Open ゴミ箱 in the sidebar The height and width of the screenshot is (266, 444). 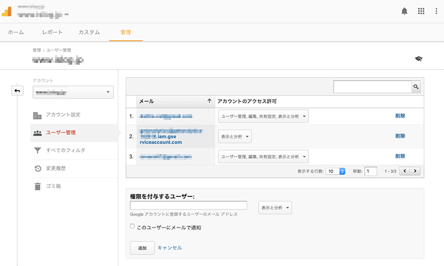pyautogui.click(x=74, y=186)
